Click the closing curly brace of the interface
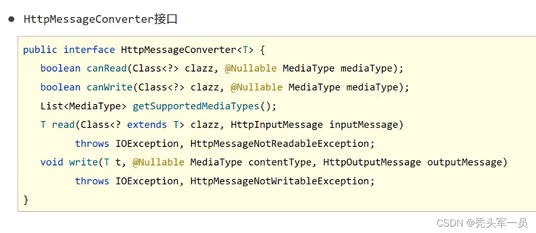 pos(26,200)
